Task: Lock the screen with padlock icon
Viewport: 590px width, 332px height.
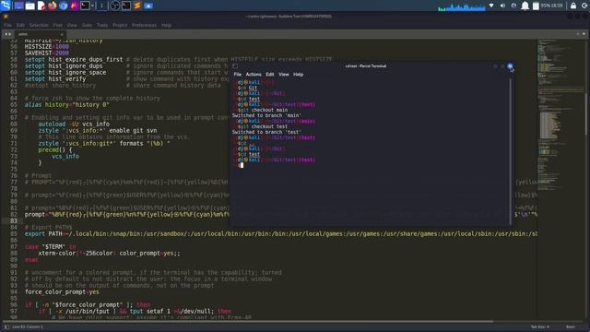Action: tap(573, 6)
